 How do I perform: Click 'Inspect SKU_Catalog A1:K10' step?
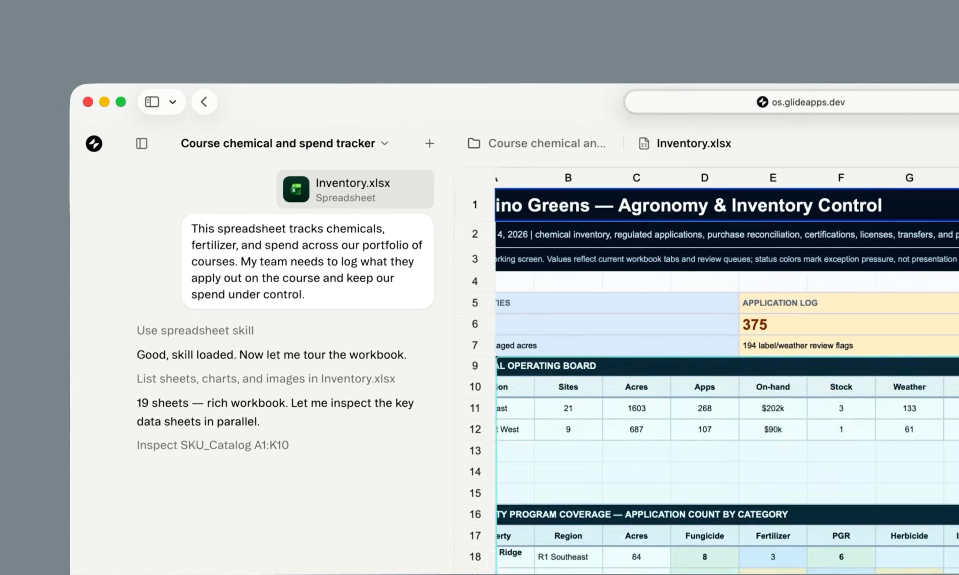pos(213,445)
